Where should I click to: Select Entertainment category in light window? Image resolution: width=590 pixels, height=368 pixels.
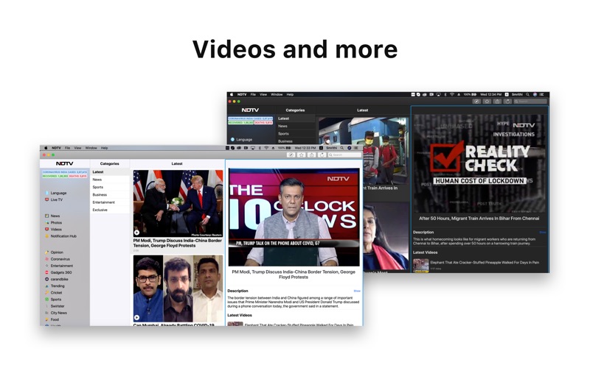(x=110, y=202)
